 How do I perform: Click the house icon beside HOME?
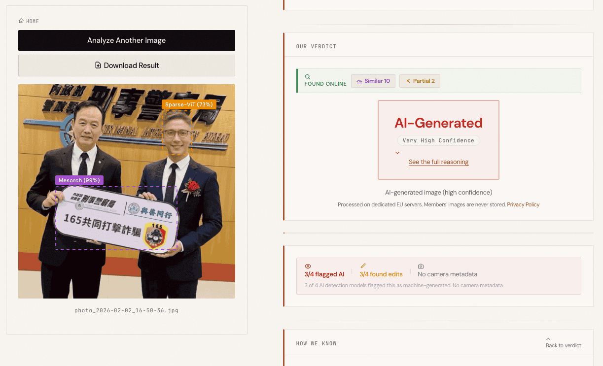[x=21, y=21]
